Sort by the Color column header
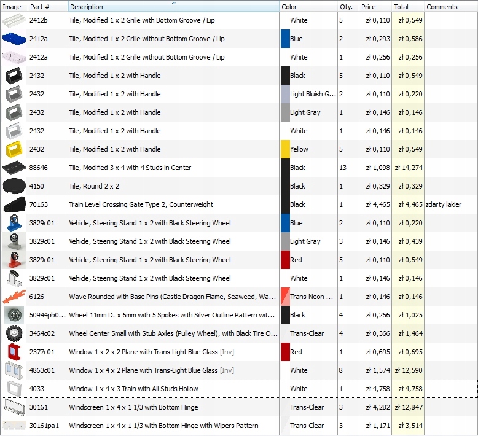Viewport: 478px width, 436px height. click(x=307, y=7)
